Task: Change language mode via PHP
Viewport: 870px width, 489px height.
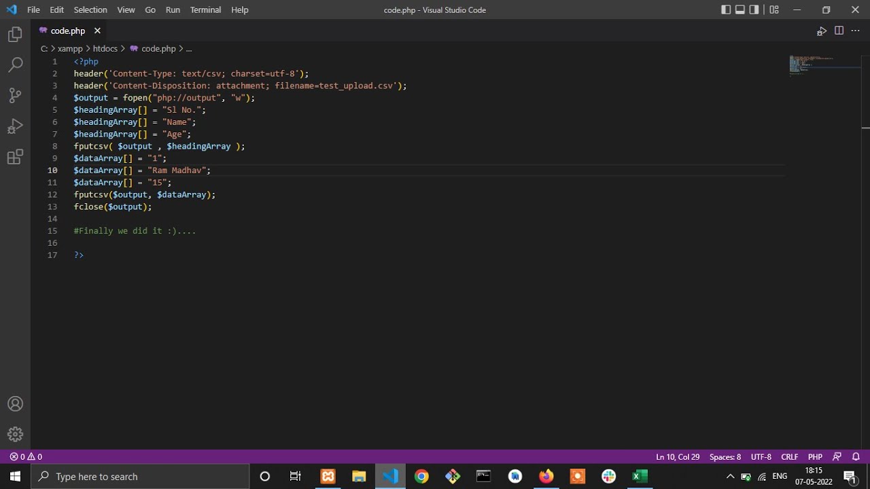Action: pyautogui.click(x=815, y=457)
